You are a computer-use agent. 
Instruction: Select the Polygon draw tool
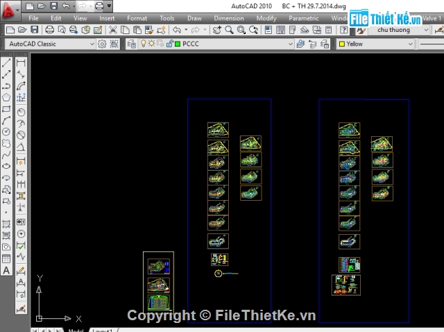pos(6,97)
